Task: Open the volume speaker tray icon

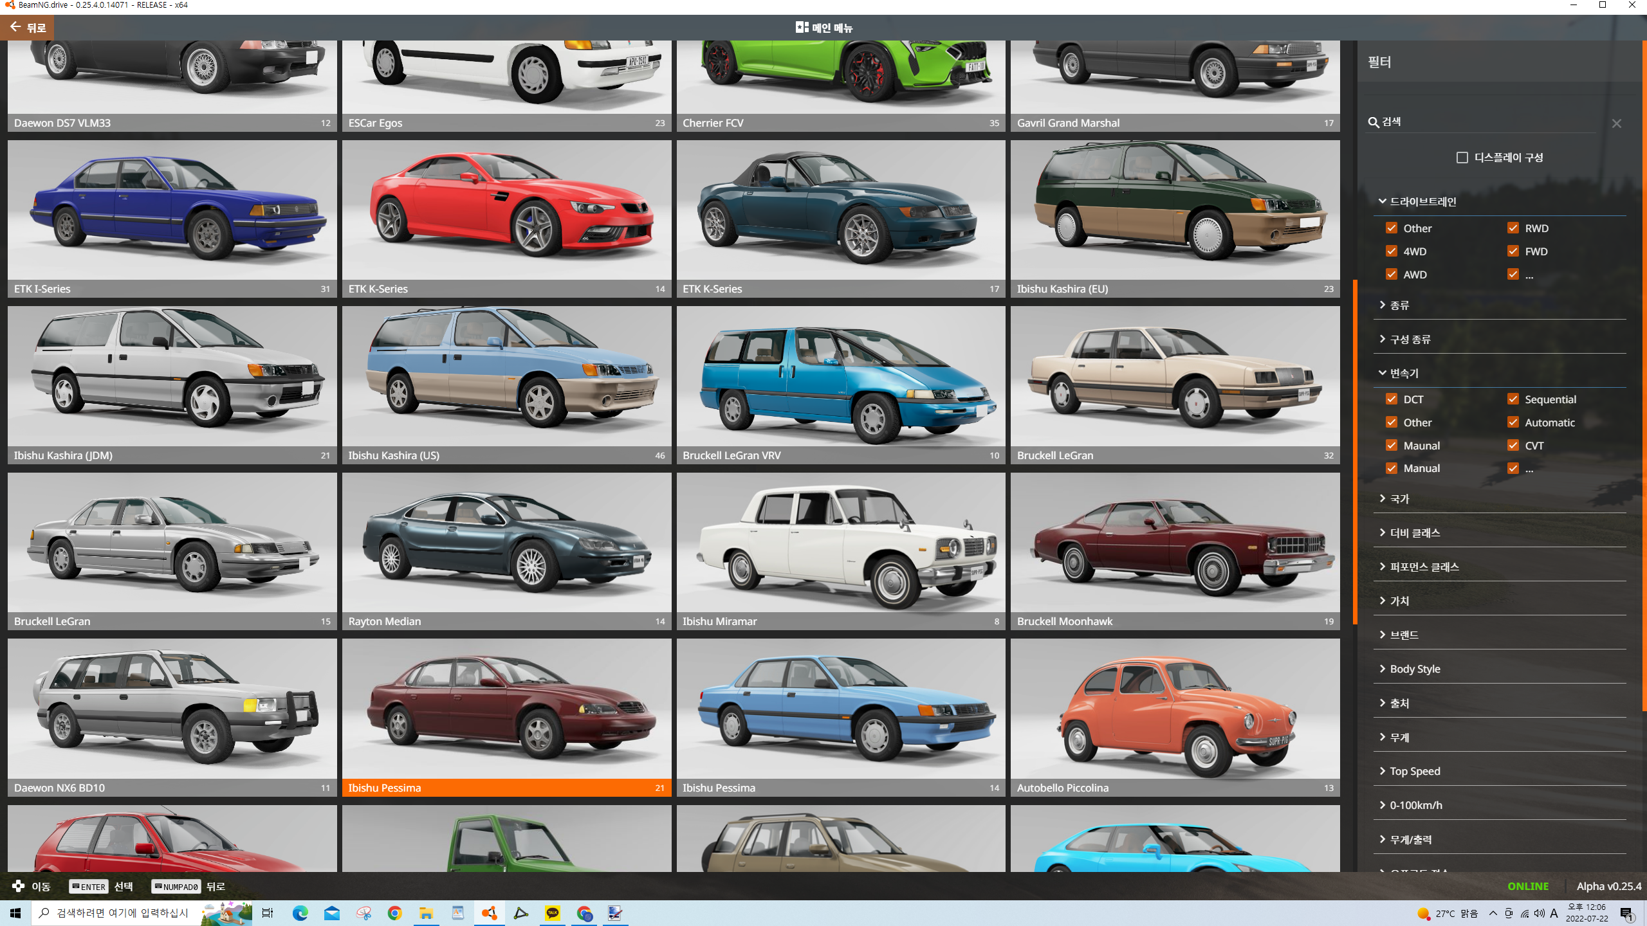Action: click(1539, 913)
